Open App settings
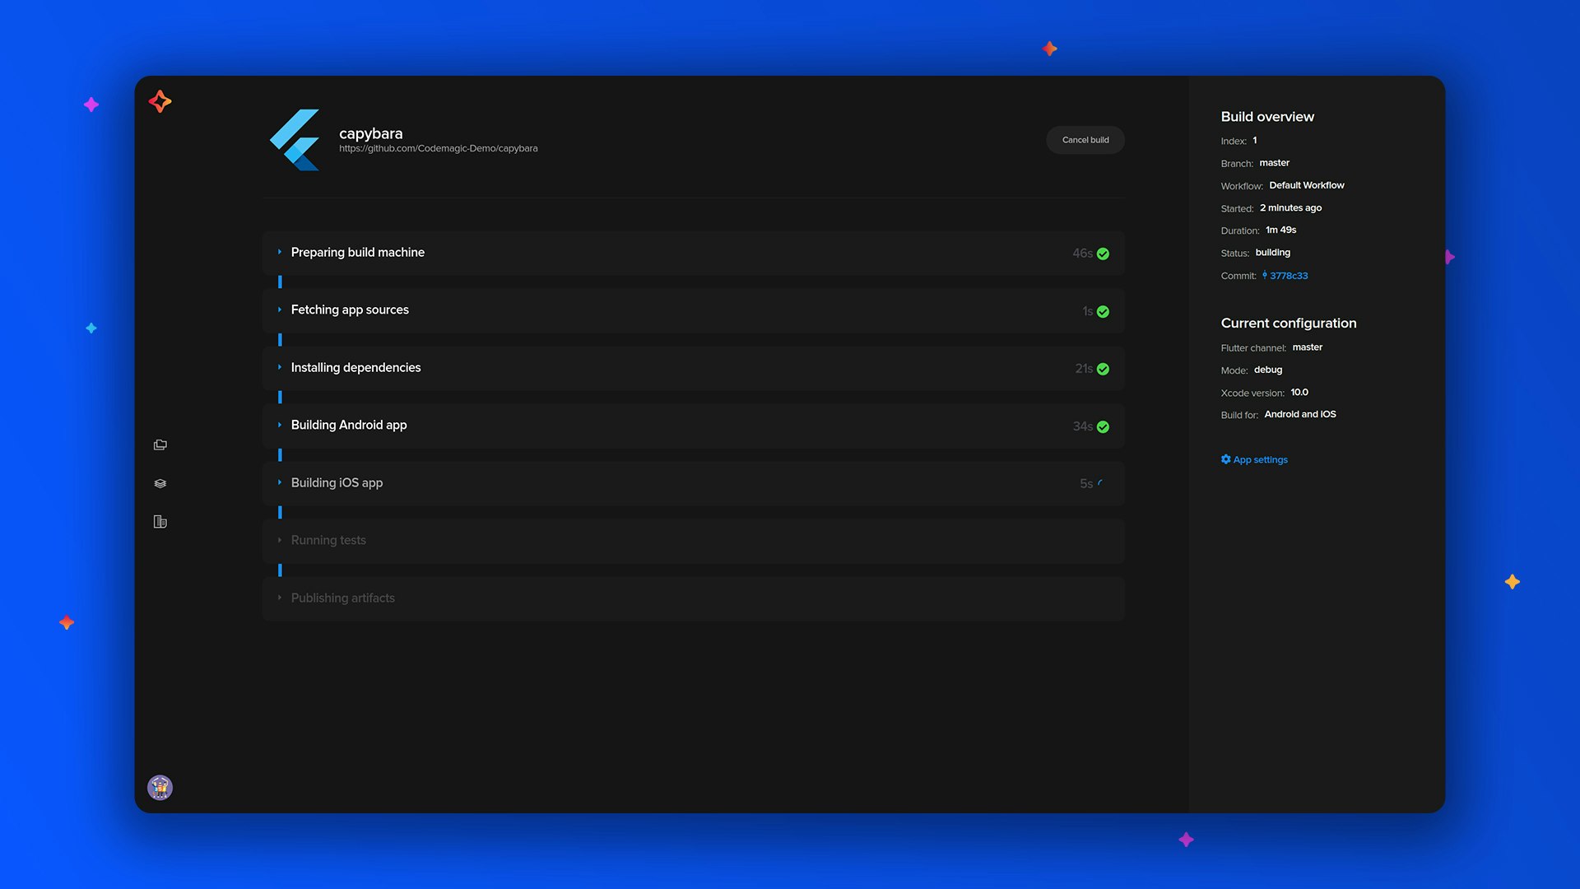Screen dimensions: 1580x889 pos(1259,459)
